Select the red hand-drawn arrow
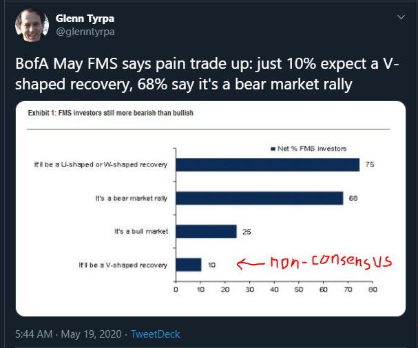 pyautogui.click(x=251, y=264)
